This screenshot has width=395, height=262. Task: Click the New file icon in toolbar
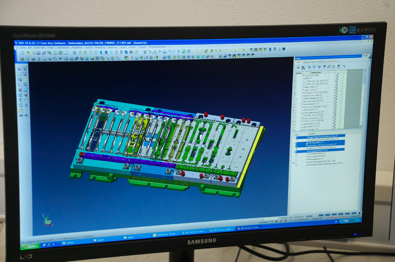[x=22, y=52]
